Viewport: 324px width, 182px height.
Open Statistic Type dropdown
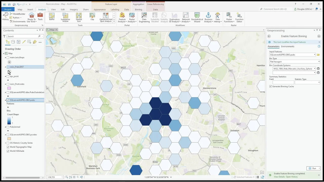click(x=319, y=82)
